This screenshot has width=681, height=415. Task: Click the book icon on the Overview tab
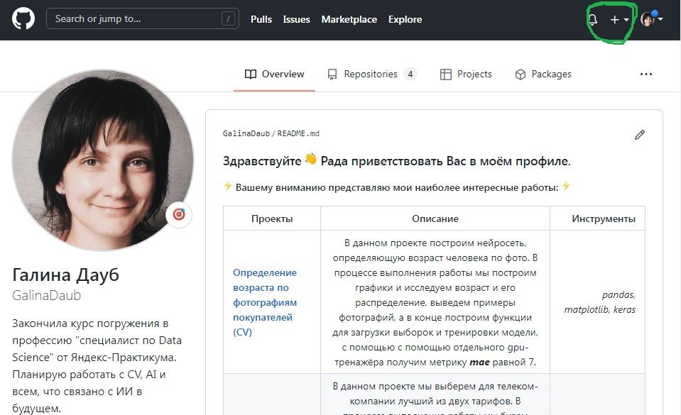(250, 73)
